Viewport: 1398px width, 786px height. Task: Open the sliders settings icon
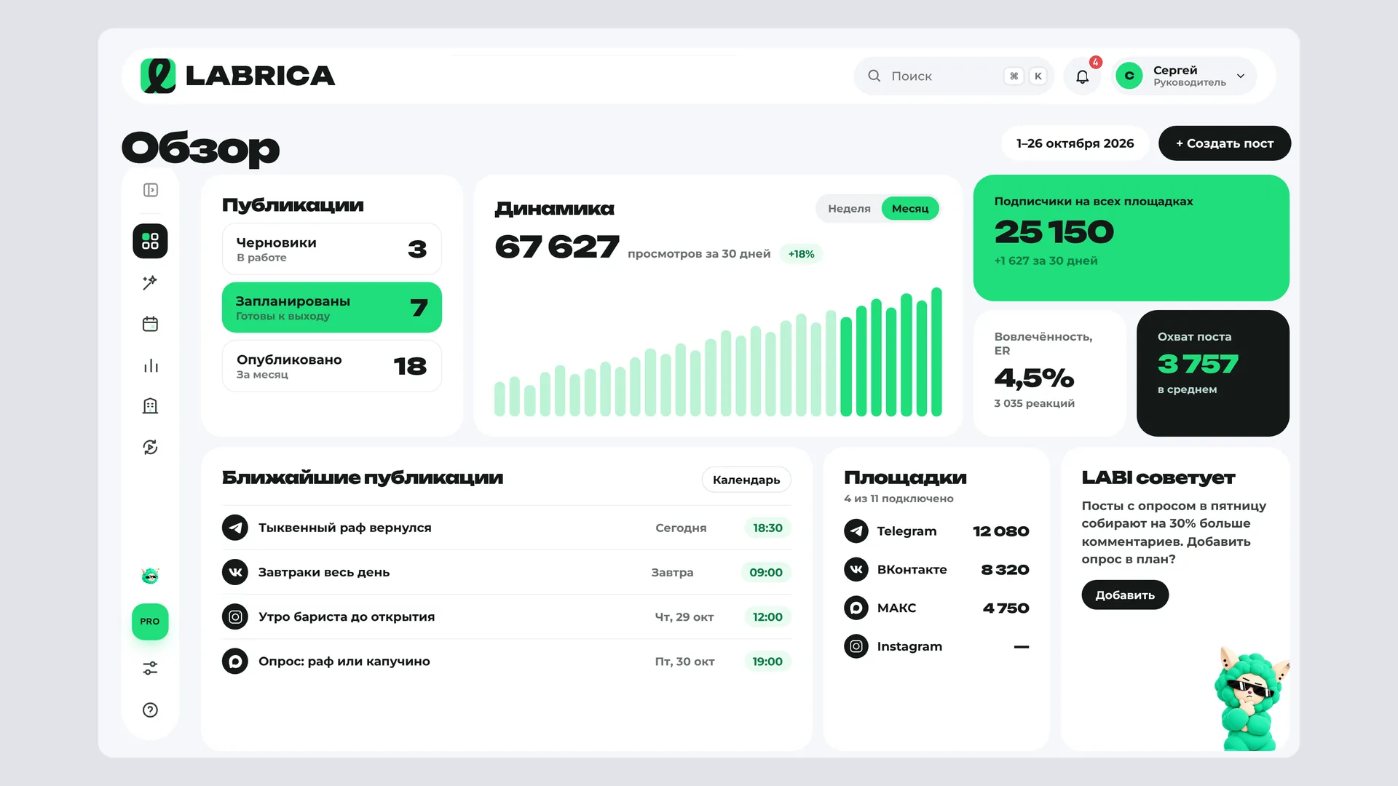point(150,668)
